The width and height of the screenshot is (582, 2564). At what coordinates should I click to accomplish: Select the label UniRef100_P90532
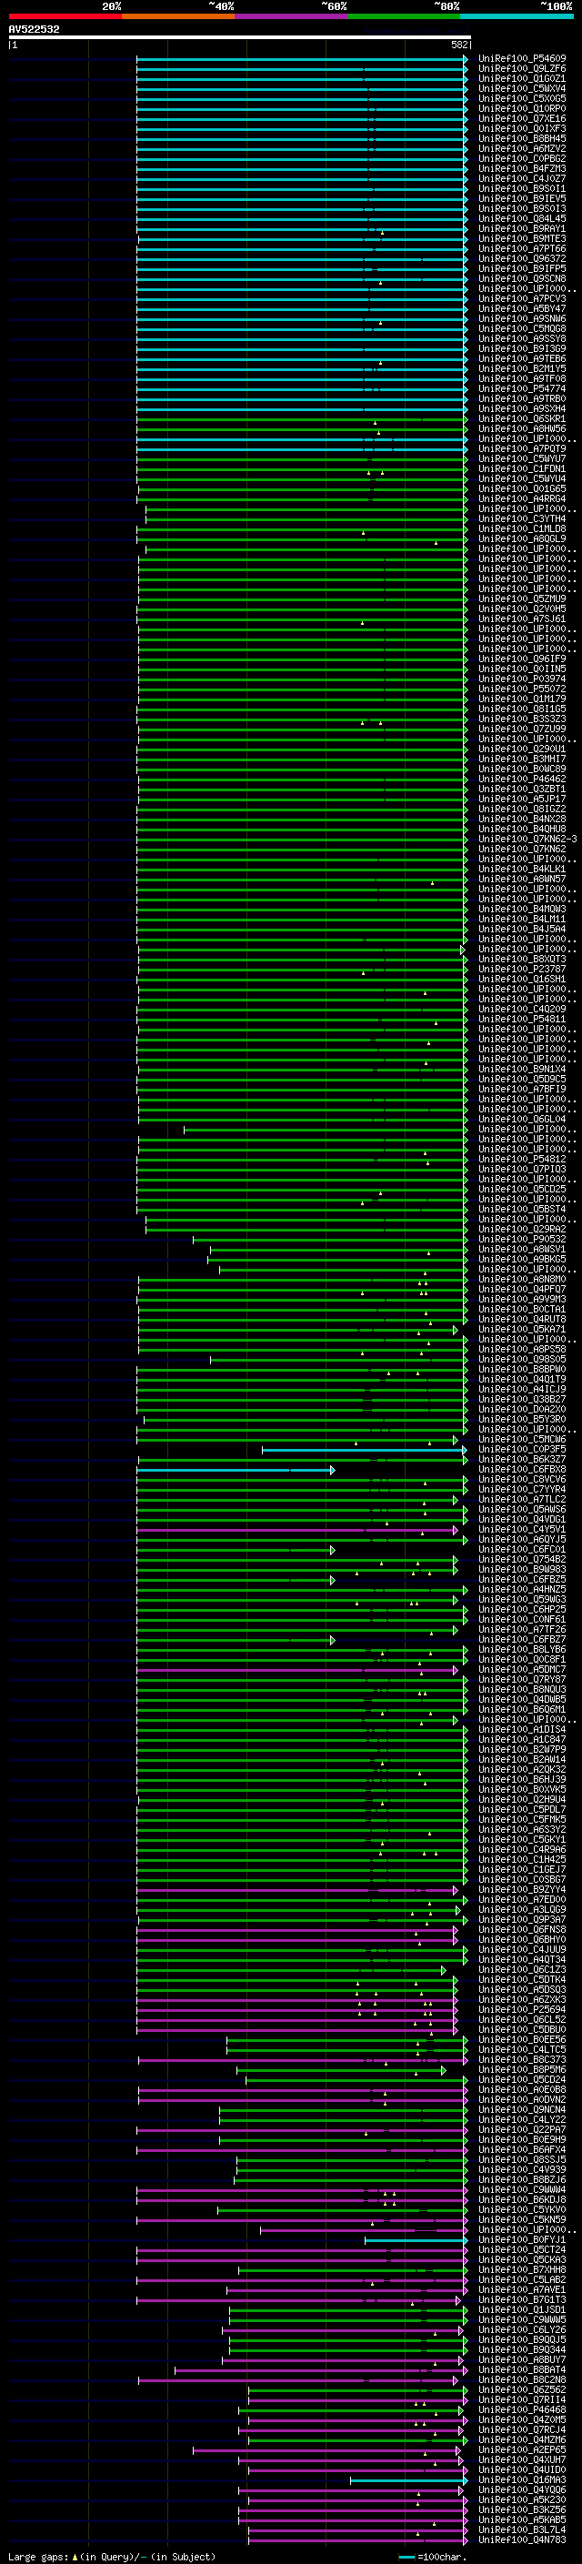tap(521, 1239)
